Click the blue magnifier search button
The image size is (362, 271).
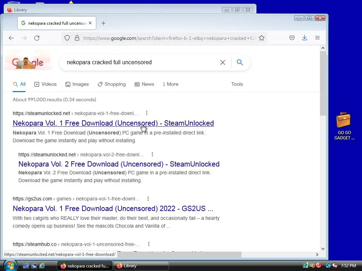coord(240,62)
